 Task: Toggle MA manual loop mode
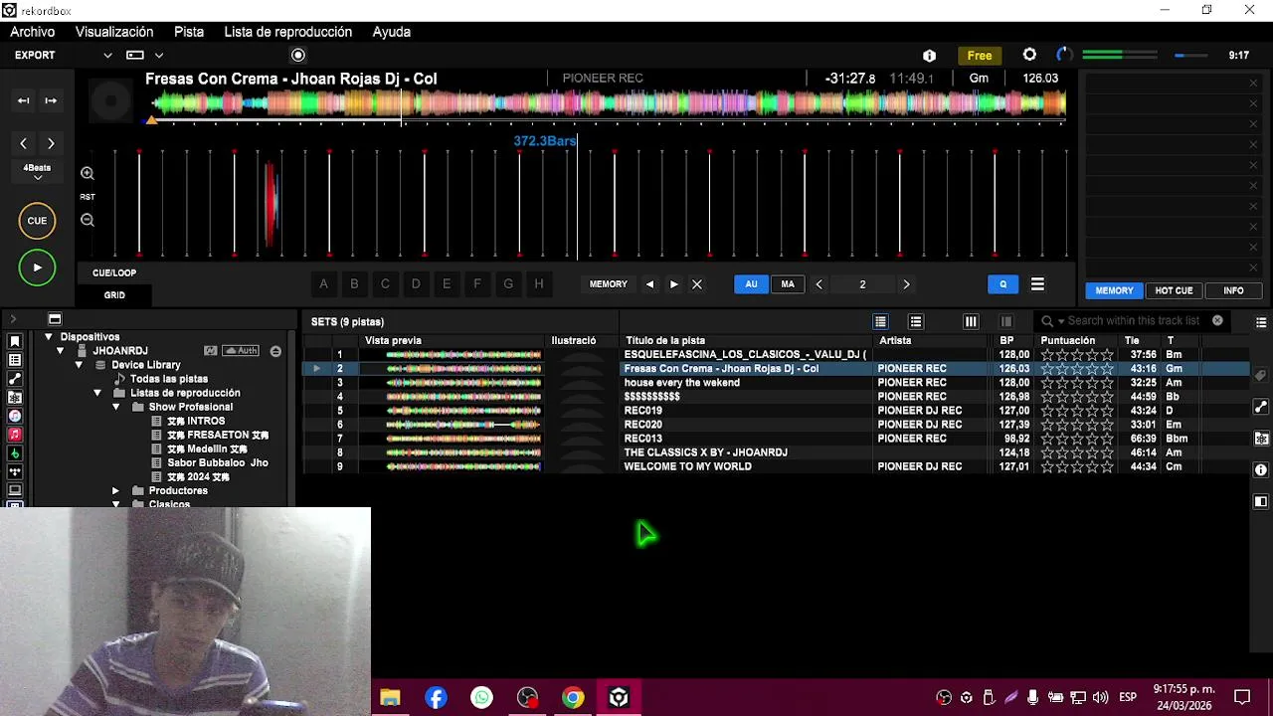tap(788, 284)
